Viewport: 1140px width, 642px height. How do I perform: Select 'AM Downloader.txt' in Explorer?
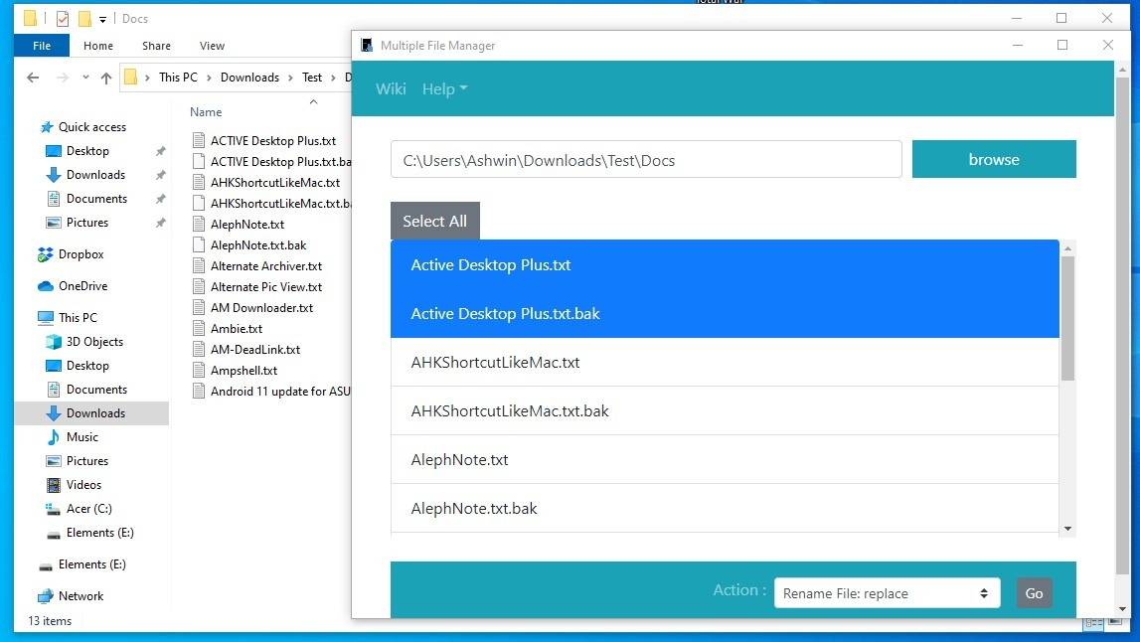[x=261, y=308]
